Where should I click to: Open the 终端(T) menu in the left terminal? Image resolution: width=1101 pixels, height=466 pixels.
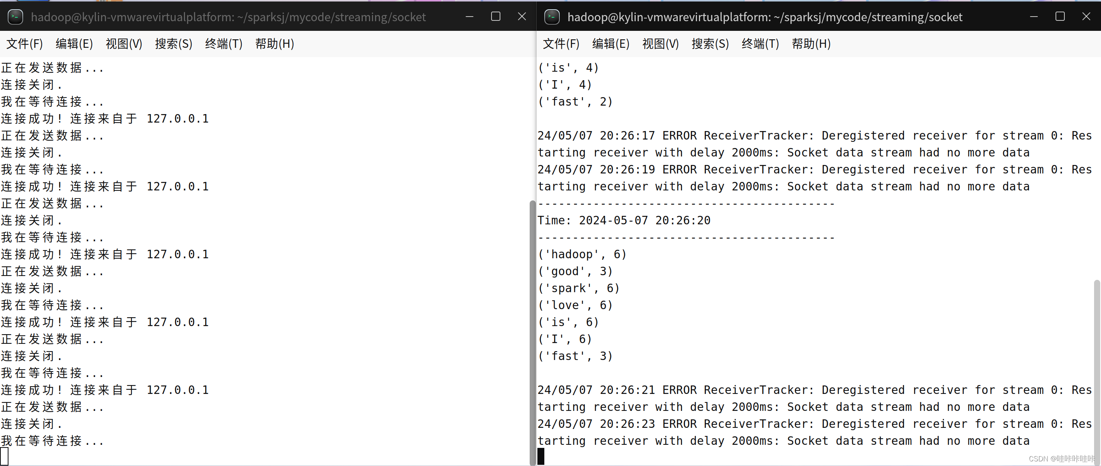pos(224,44)
